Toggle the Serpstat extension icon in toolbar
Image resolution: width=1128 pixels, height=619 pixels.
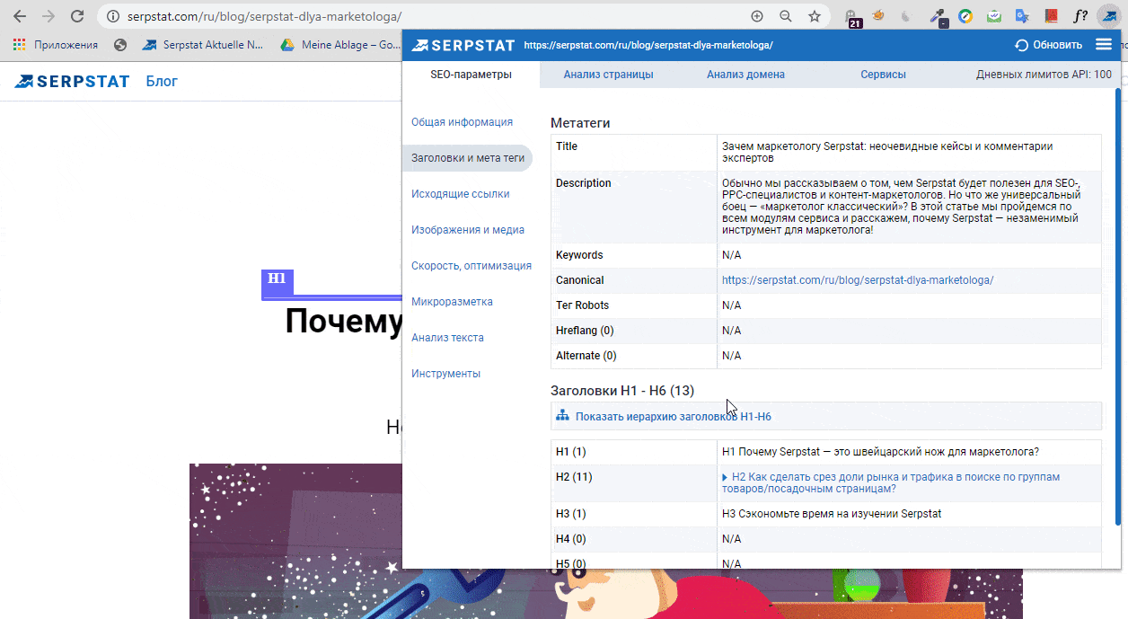point(1110,16)
